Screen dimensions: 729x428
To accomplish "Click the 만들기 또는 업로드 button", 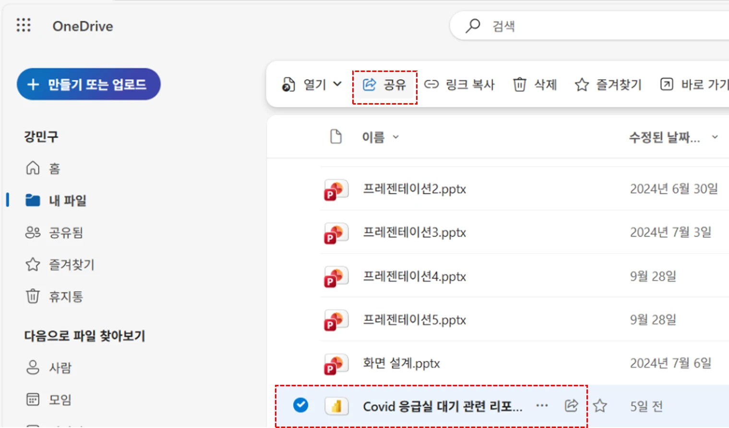I will (89, 84).
